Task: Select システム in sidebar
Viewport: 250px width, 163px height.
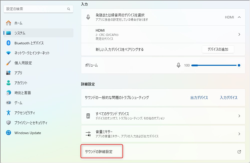Action: pos(38,33)
